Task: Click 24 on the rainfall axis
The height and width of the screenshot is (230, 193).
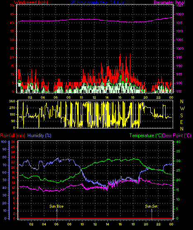Action: point(13,157)
